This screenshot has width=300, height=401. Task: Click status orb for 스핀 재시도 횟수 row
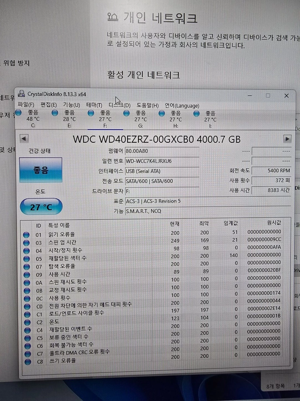pos(27,283)
